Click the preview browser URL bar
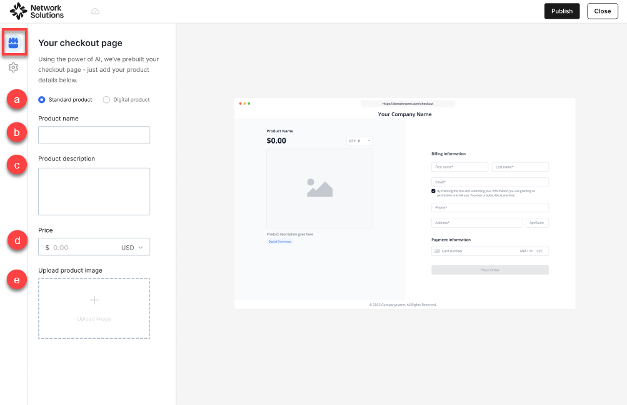 pos(408,104)
